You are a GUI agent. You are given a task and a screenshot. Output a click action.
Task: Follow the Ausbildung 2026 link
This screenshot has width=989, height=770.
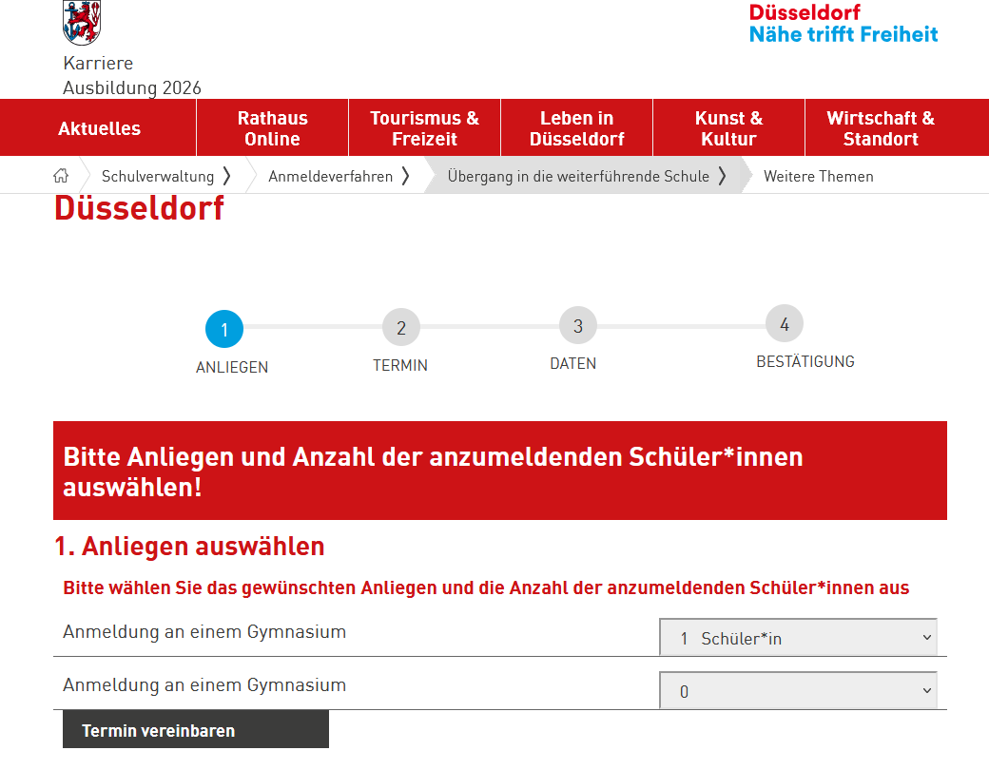tap(132, 88)
